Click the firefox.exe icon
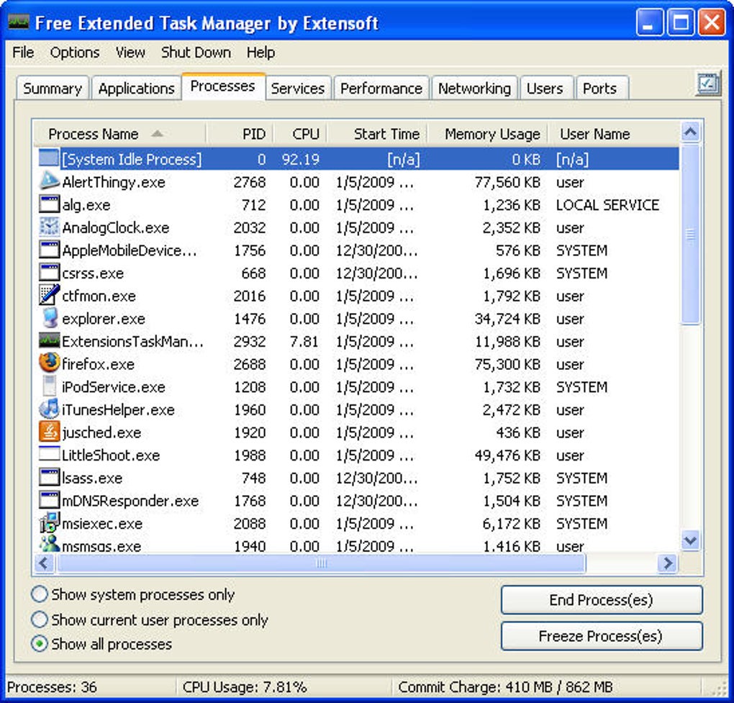The width and height of the screenshot is (734, 703). [x=49, y=363]
